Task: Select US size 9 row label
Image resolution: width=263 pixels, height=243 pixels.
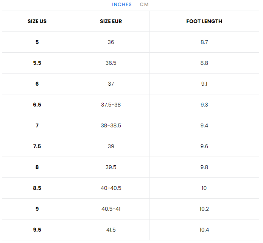Action: tap(37, 209)
